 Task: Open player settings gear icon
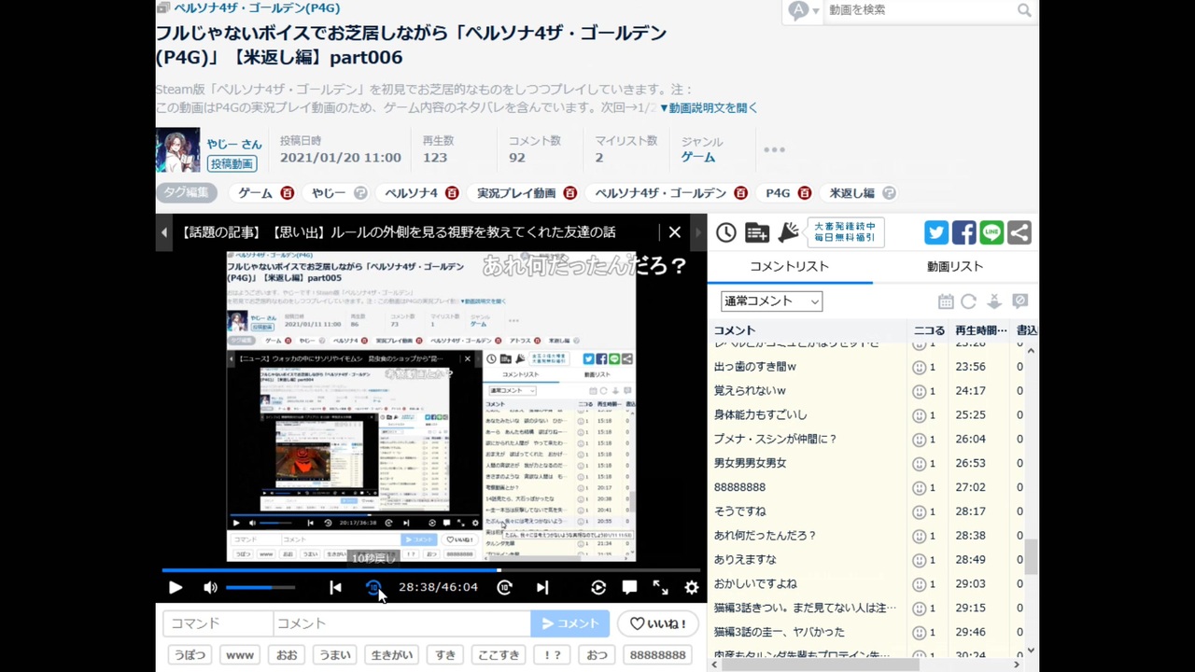pyautogui.click(x=691, y=587)
